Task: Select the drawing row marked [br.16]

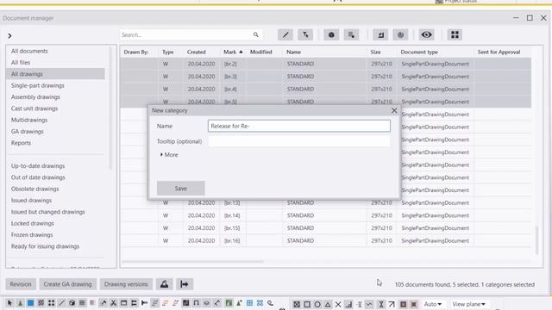Action: 326,241
